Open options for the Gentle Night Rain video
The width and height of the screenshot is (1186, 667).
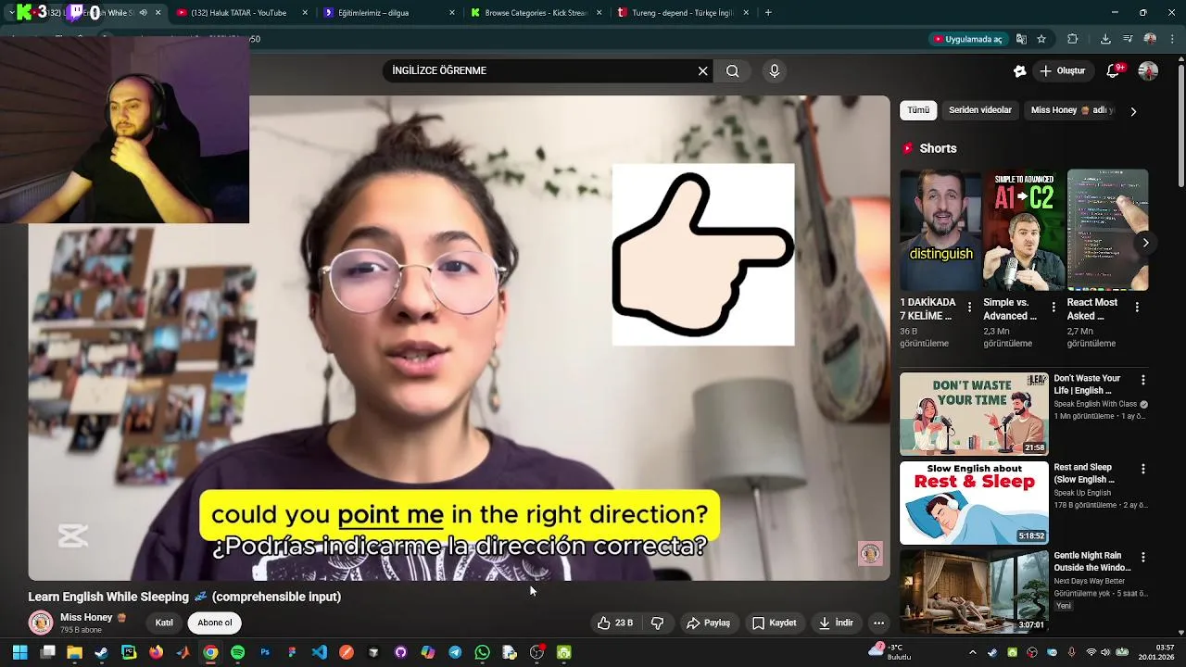click(x=1143, y=558)
